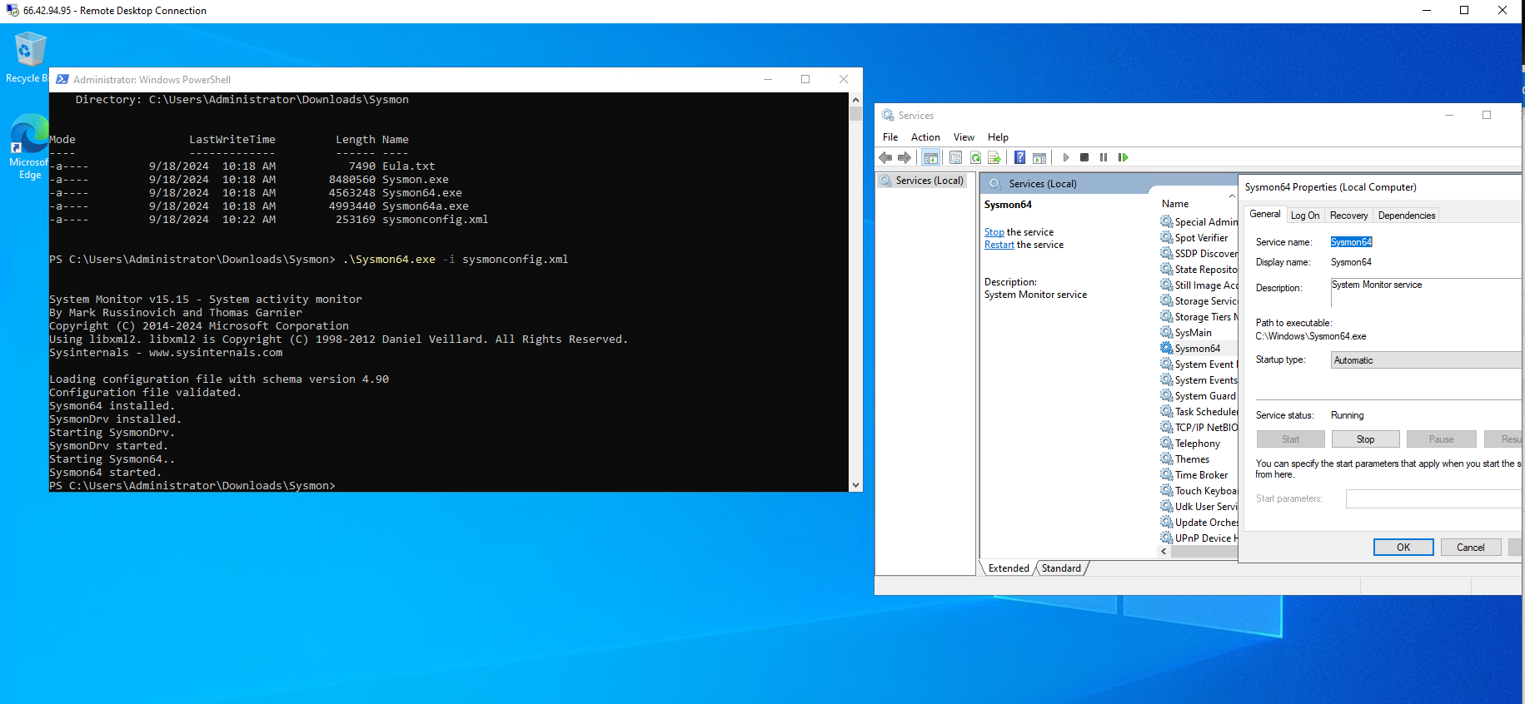
Task: Click the Pause Service toolbar icon
Action: 1104,157
